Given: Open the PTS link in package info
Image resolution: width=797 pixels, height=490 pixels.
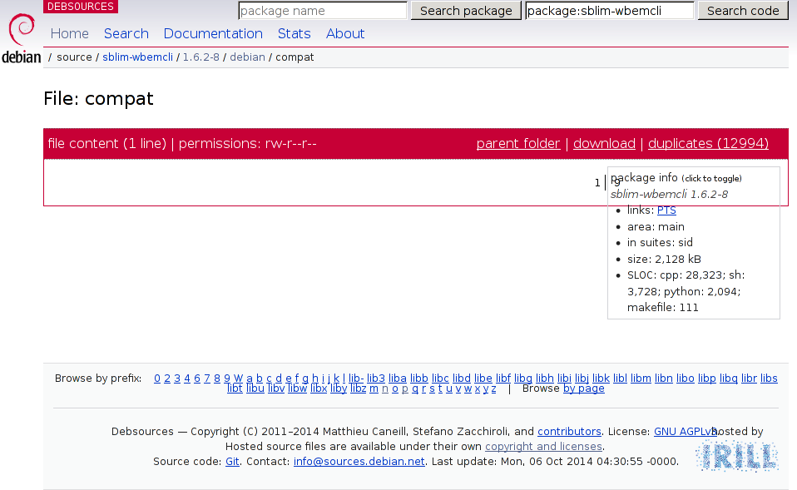Looking at the screenshot, I should pos(666,210).
